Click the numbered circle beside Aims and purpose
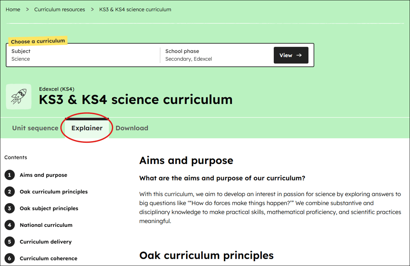410x266 pixels. (10, 175)
